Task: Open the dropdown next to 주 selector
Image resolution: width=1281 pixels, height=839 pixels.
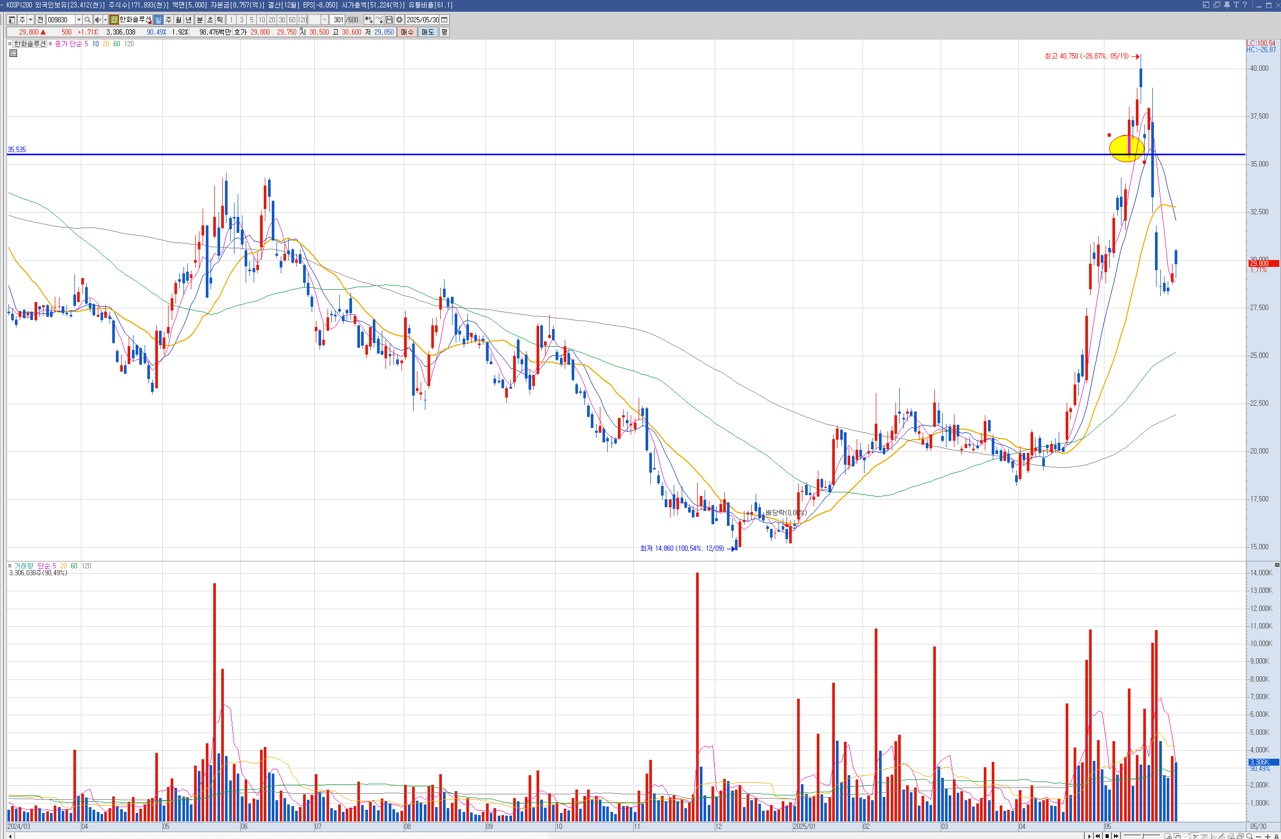Action: [x=31, y=20]
